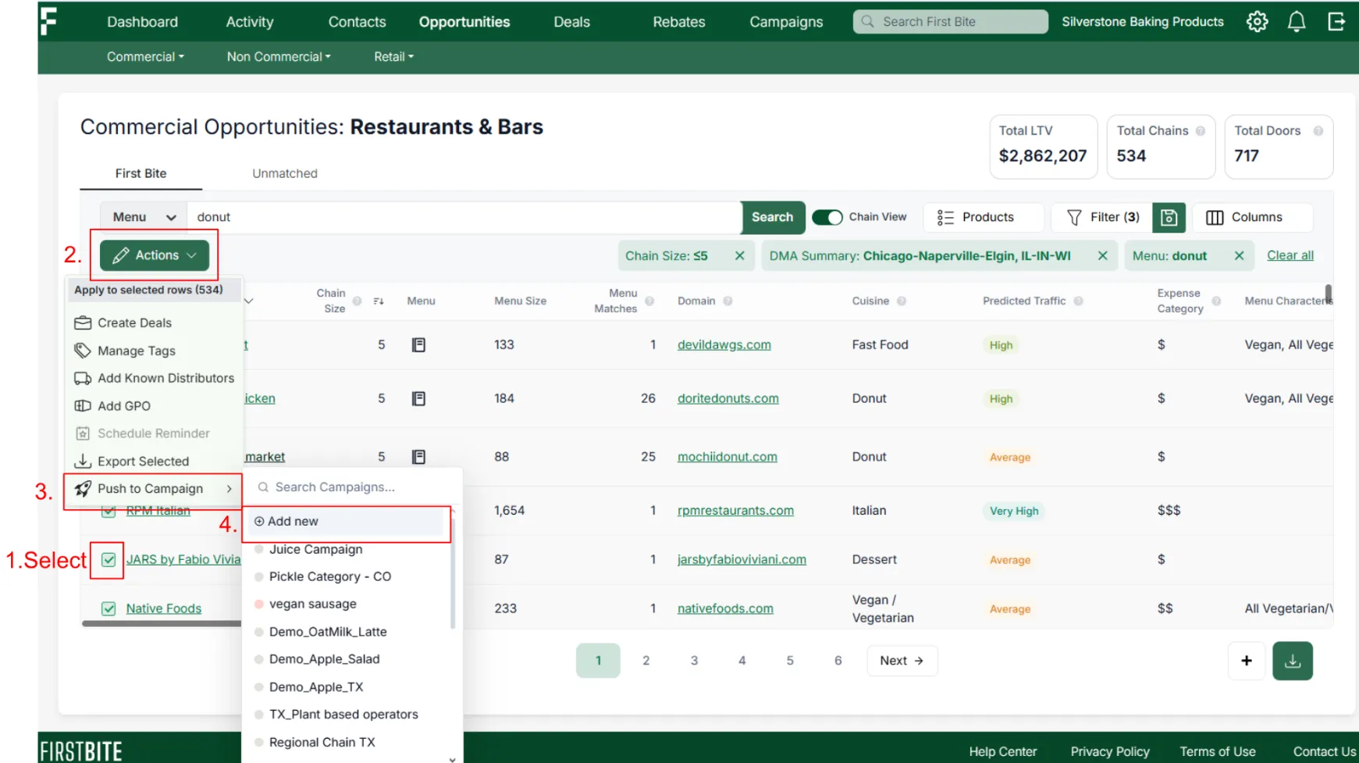Open the devildawgs.com domain link
This screenshot has width=1359, height=763.
point(724,344)
